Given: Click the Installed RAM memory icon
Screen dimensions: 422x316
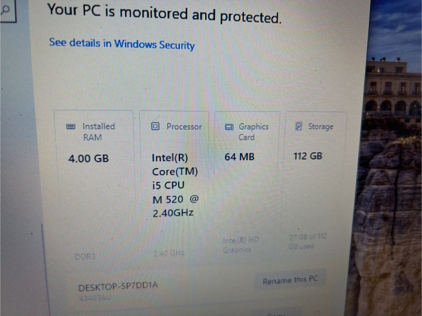Looking at the screenshot, I should click(71, 127).
